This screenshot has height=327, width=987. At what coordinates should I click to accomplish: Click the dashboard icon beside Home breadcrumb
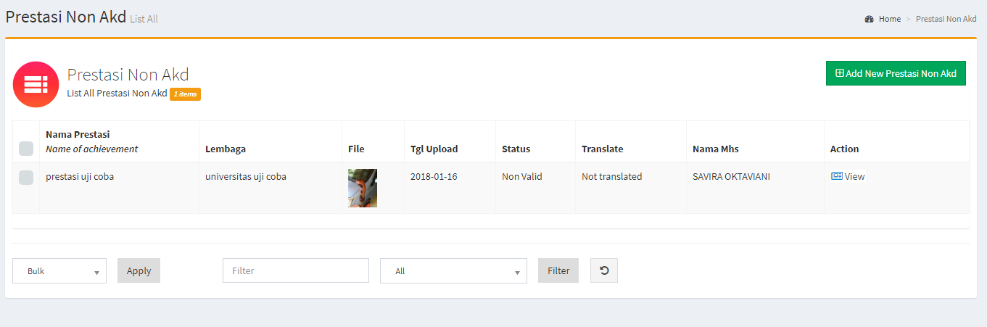point(870,19)
